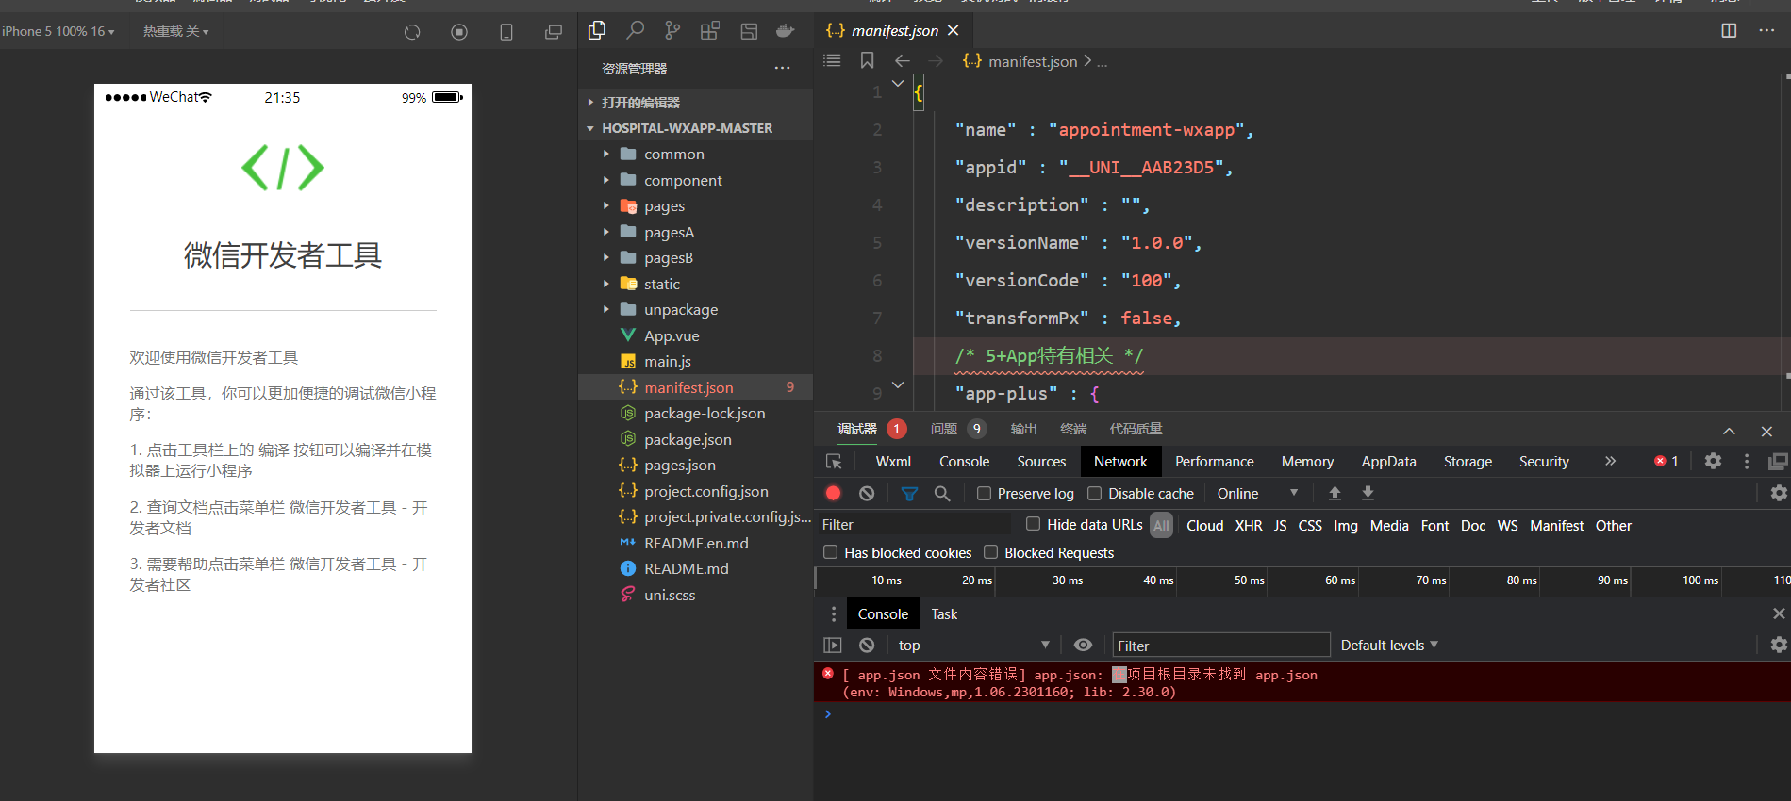
Task: Click the console Filter input field
Action: 1221,646
